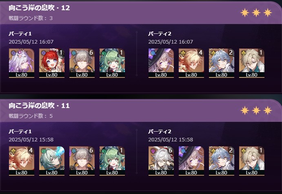Image resolution: width=282 pixels, height=194 pixels.
Task: Open blue-haired character portrait in stage 12 party 2
Action: coord(222,63)
